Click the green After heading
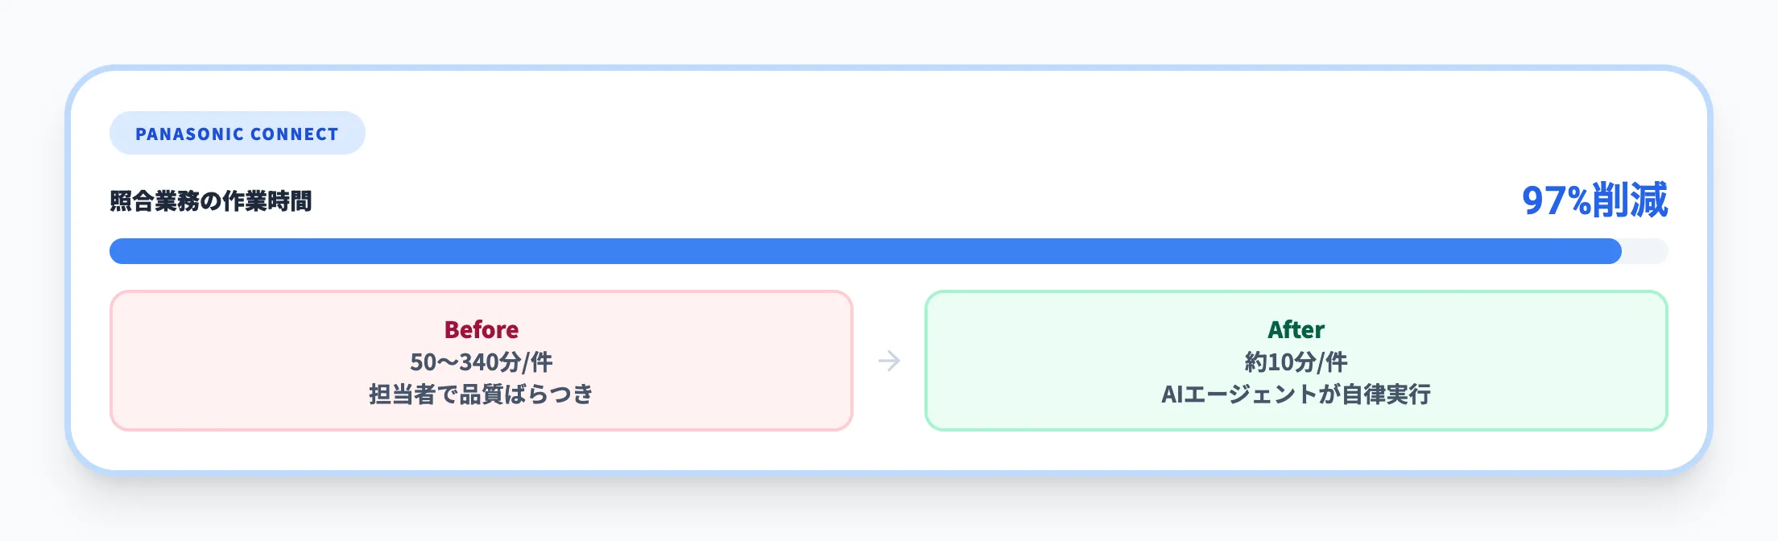Viewport: 1778px width, 541px height. point(1296,329)
